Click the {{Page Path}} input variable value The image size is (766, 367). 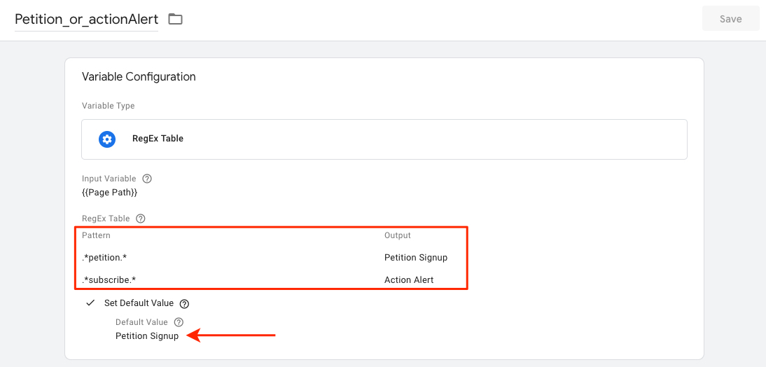(109, 193)
